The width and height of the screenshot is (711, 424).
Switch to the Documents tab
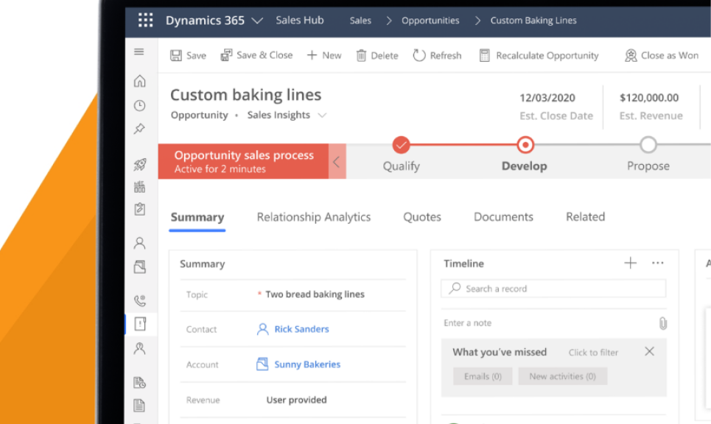503,217
